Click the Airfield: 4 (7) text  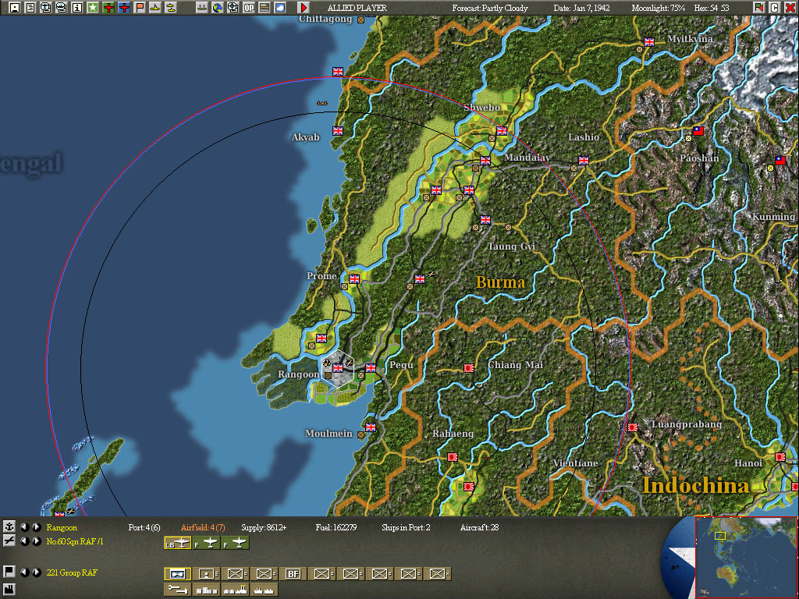pos(203,527)
